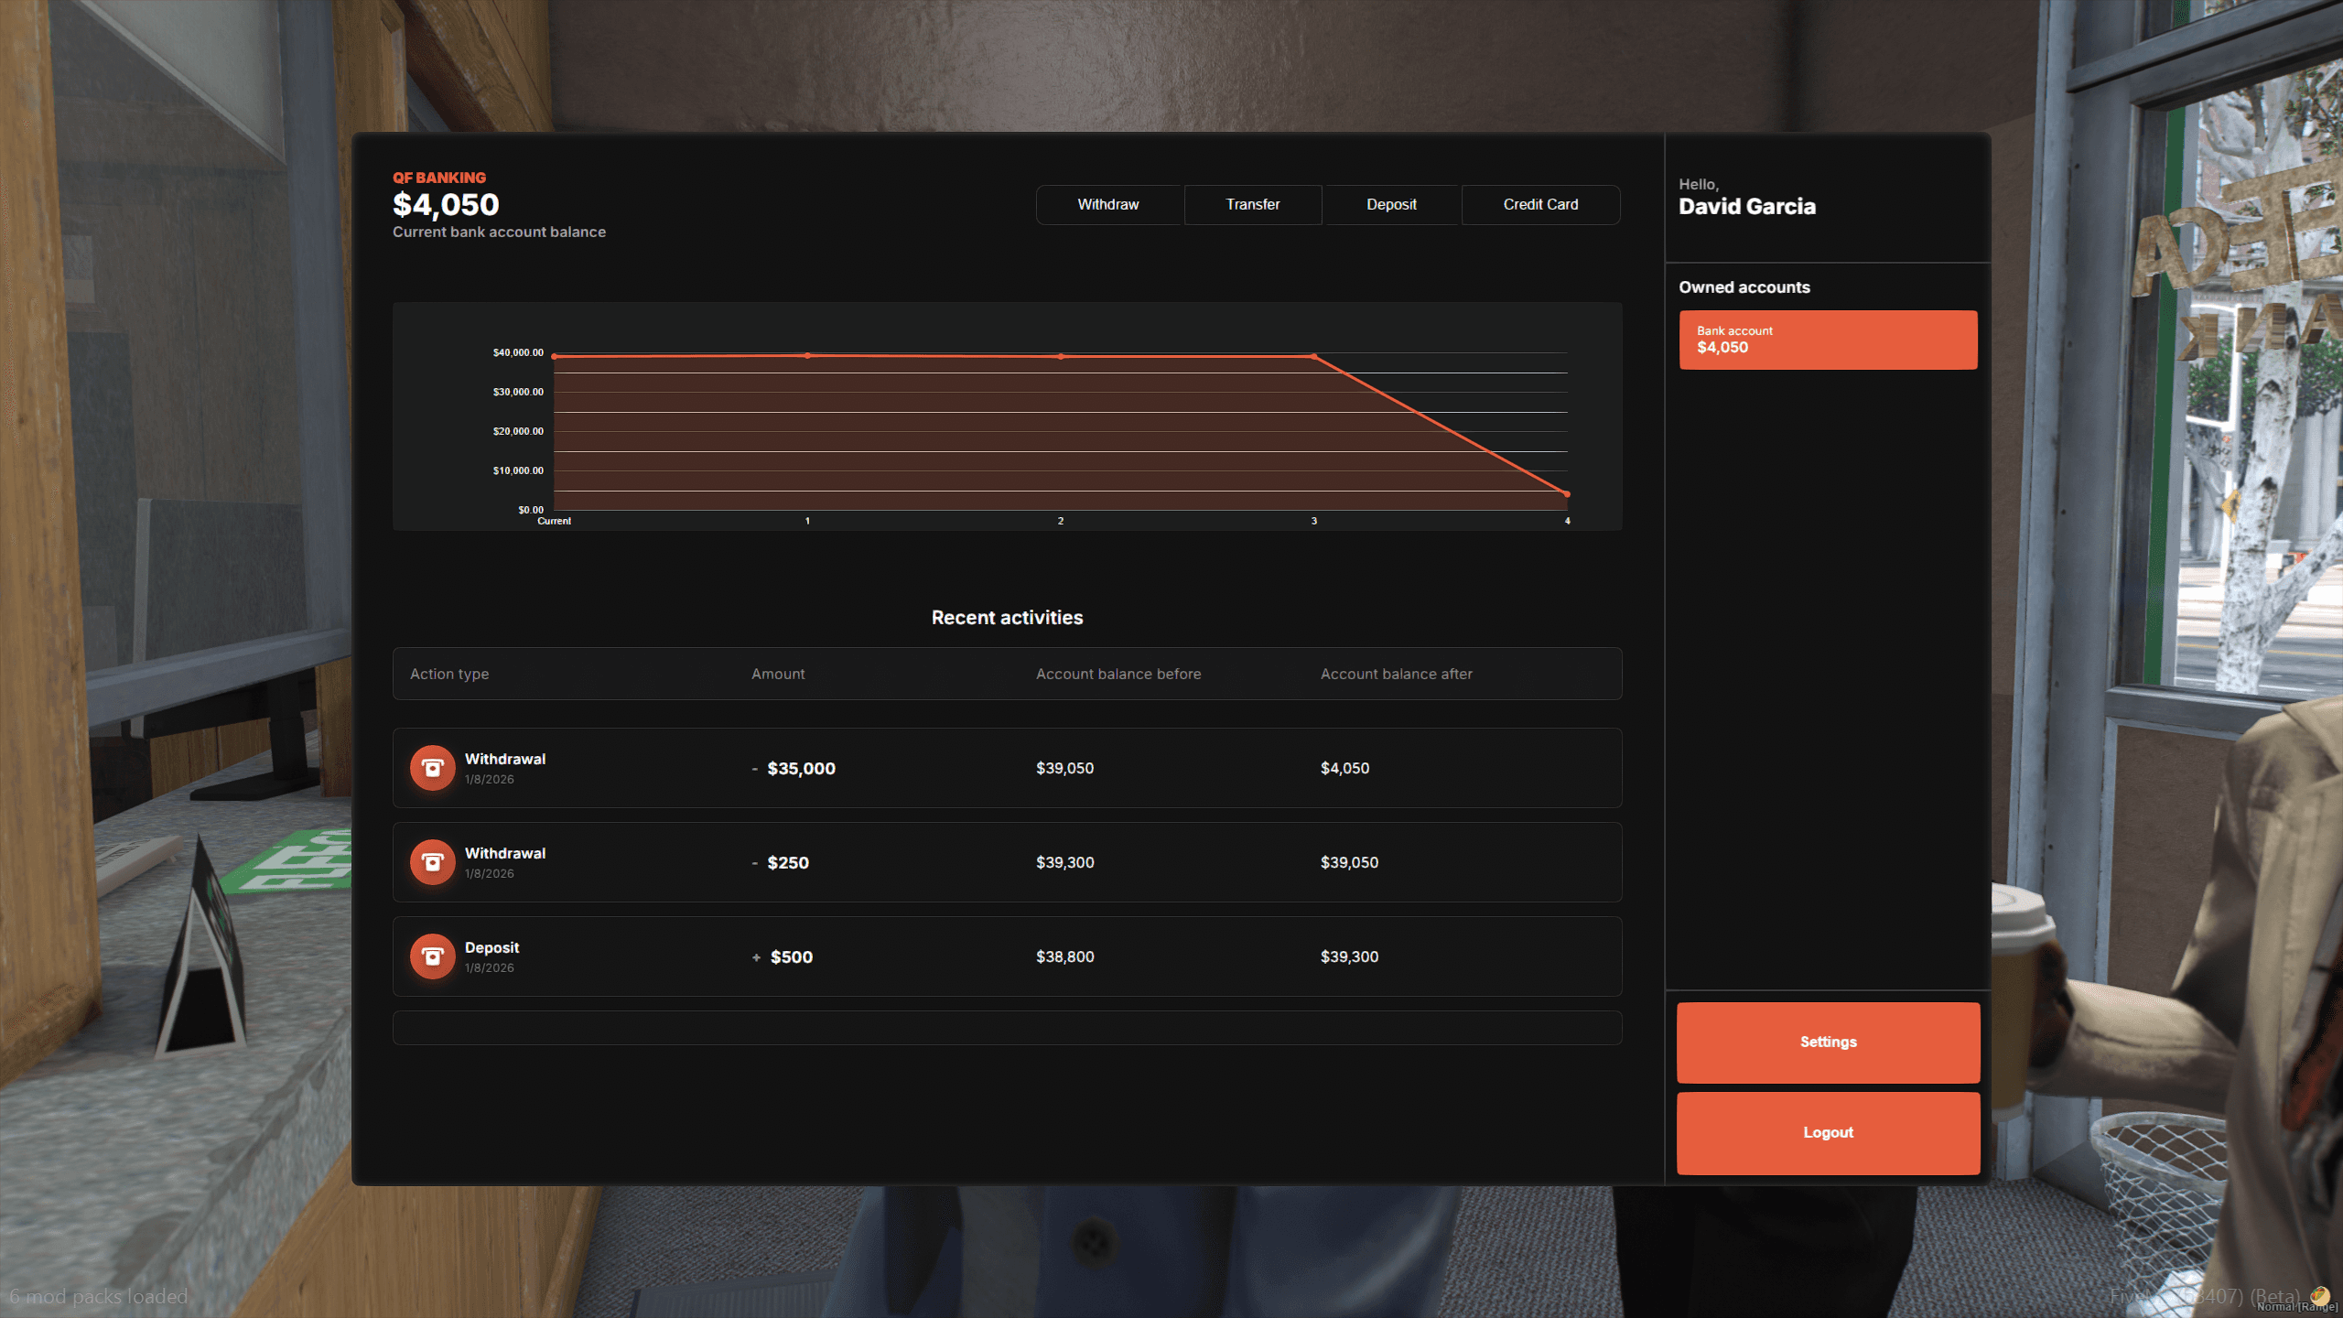Click the Logout button
Viewport: 2343px width, 1318px height.
pos(1828,1132)
